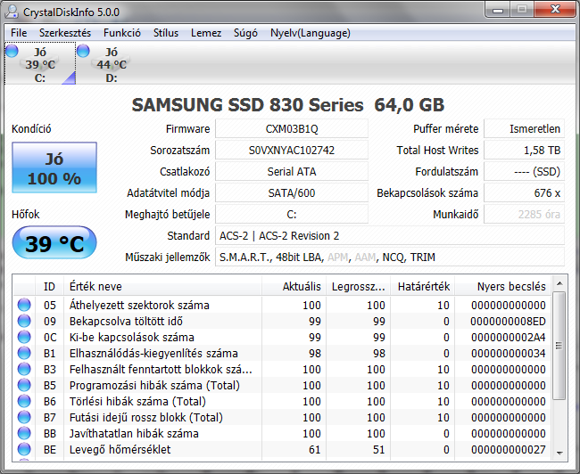Select row Törlési hibák száma (Total)
The height and width of the screenshot is (474, 580).
coord(282,401)
